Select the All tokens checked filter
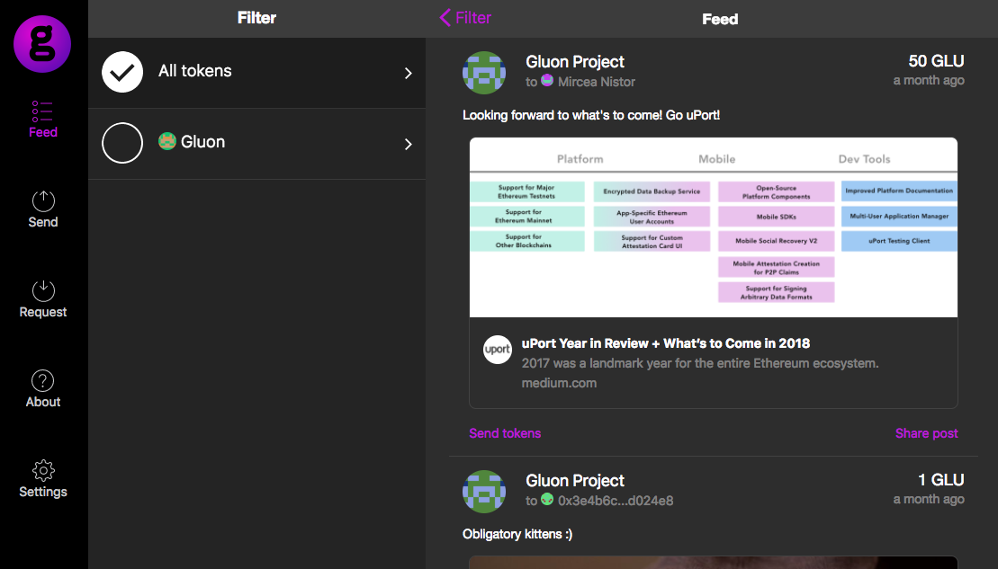 tap(122, 72)
